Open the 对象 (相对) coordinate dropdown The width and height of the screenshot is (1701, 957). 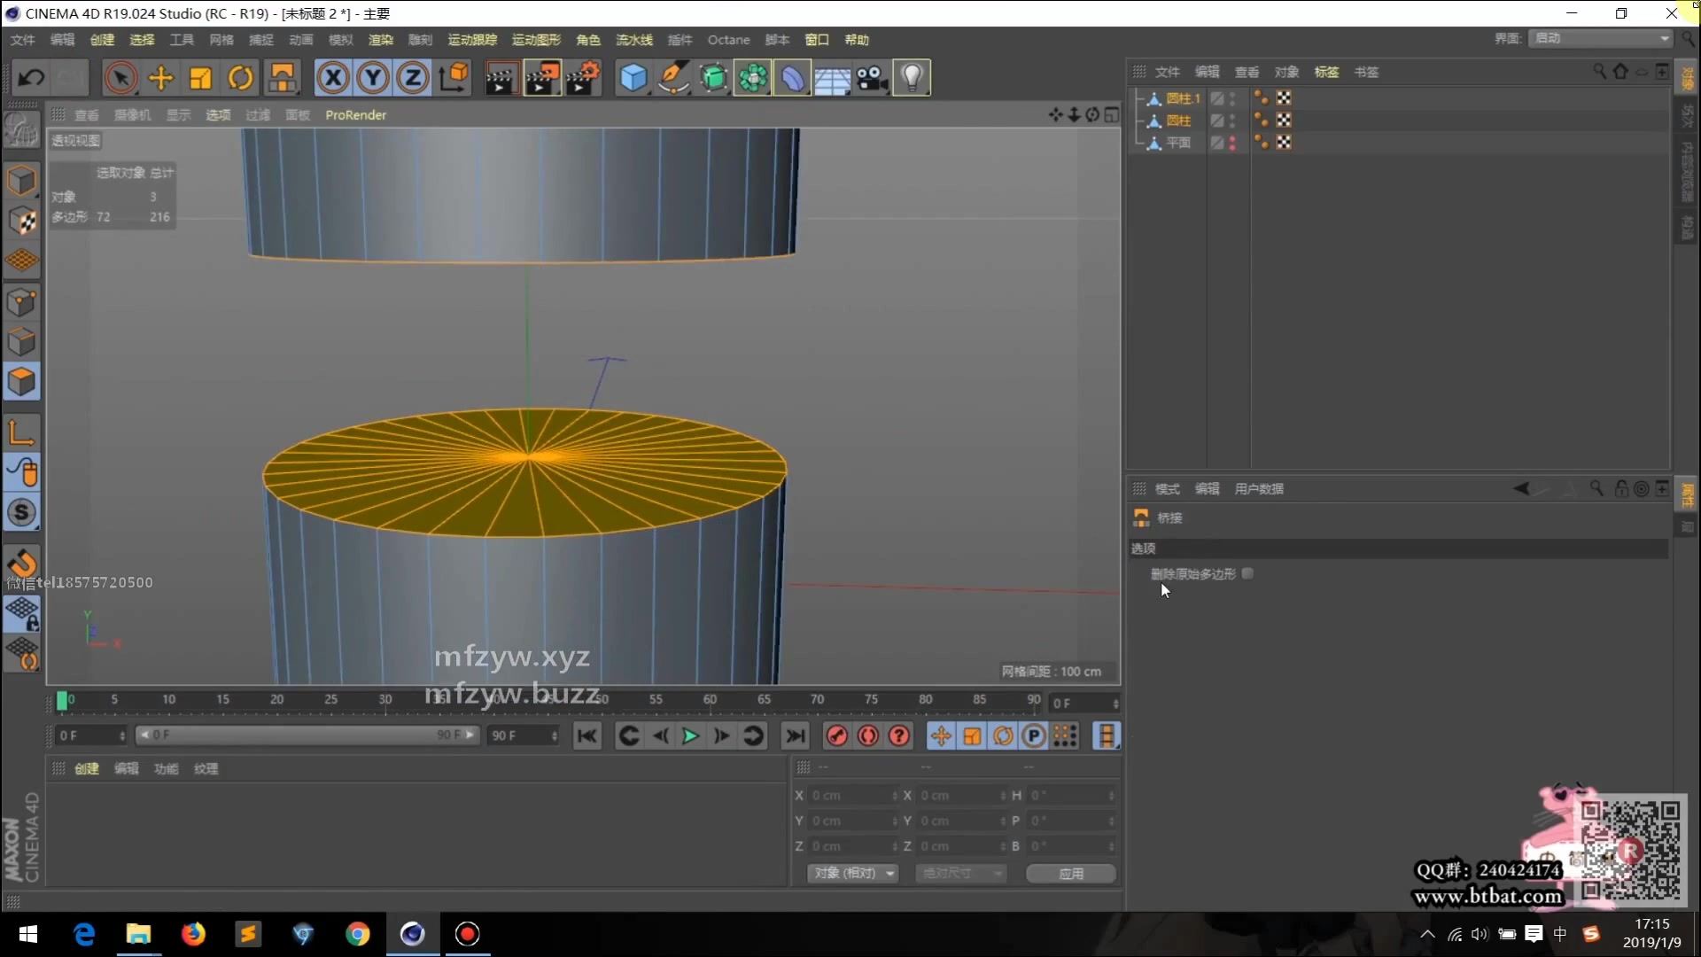point(852,874)
